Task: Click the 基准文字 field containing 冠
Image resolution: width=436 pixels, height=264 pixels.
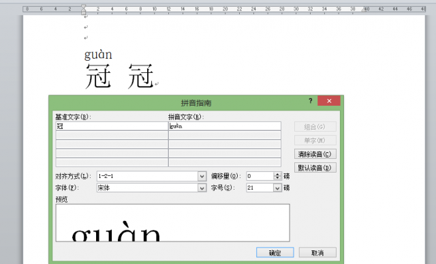Action: pos(112,126)
